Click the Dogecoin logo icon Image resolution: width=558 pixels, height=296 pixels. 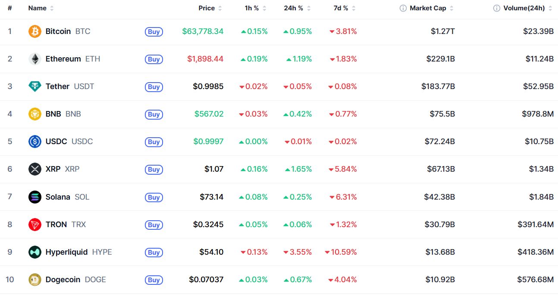point(35,280)
